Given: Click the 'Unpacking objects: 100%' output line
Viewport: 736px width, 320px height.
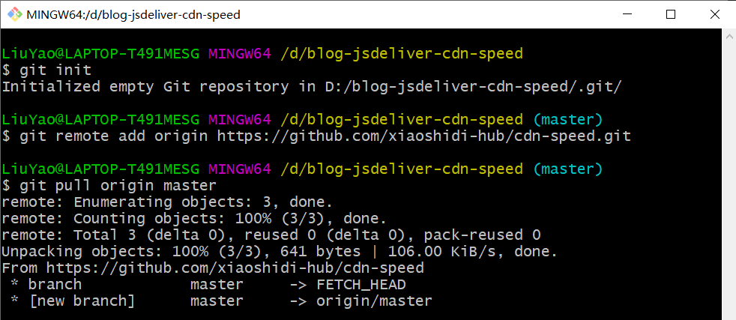Looking at the screenshot, I should click(x=280, y=251).
